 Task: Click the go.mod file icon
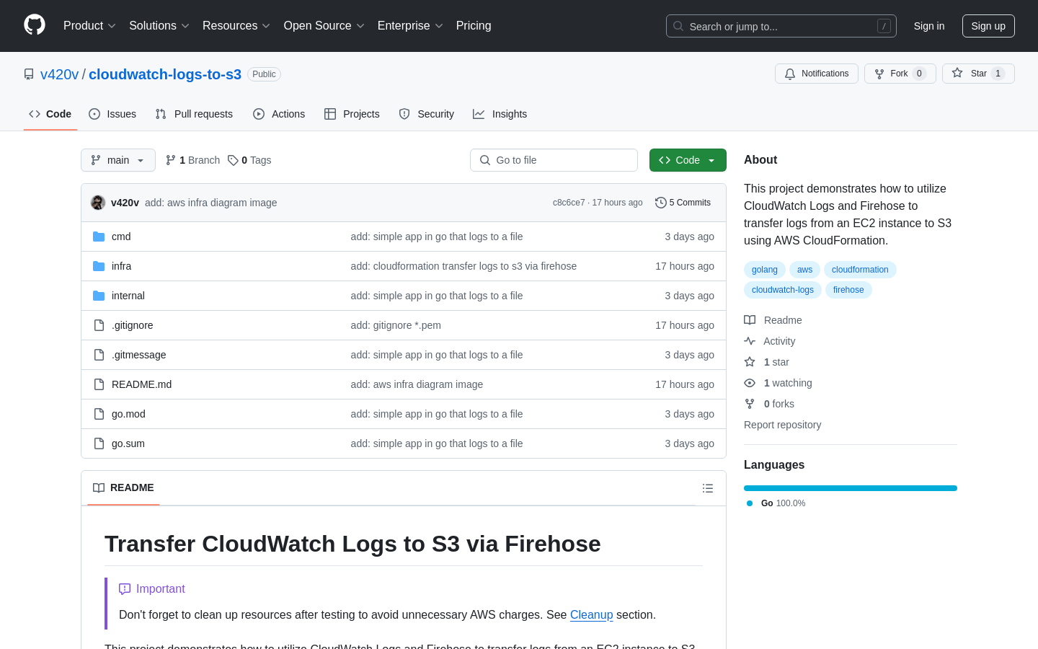[x=99, y=414]
